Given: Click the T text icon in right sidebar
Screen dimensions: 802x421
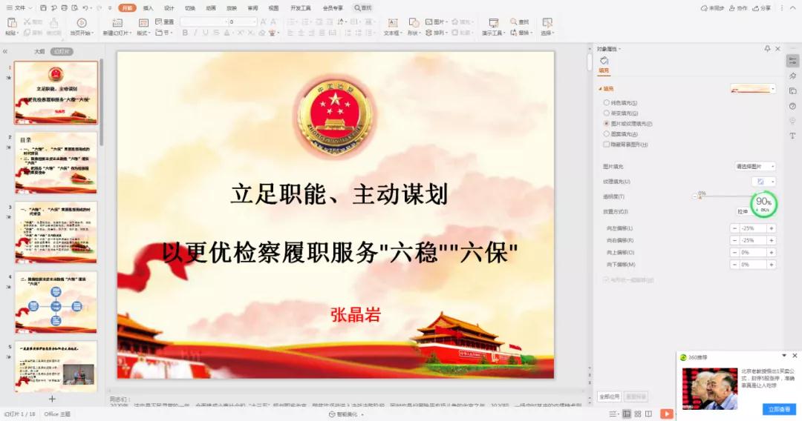Looking at the screenshot, I should (792, 136).
